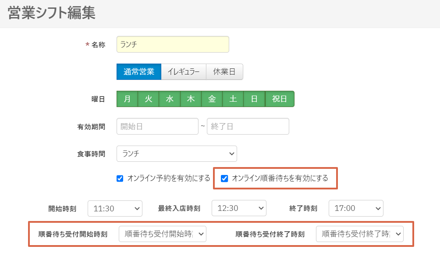Click the 終了日 end date field
This screenshot has width=440, height=253.
248,126
